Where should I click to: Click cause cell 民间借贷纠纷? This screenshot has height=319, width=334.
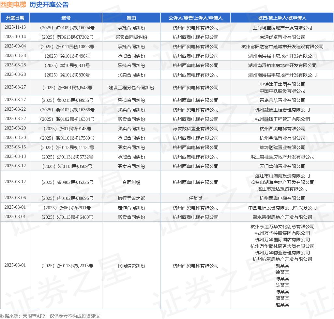131,266
